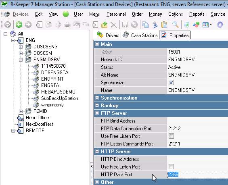Collapse the All tree root
Screen dimensions: 228x185
pos(5,34)
